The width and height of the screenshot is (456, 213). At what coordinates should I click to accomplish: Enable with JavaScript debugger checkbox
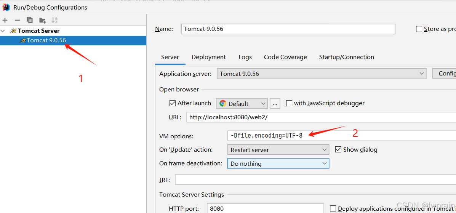point(289,103)
